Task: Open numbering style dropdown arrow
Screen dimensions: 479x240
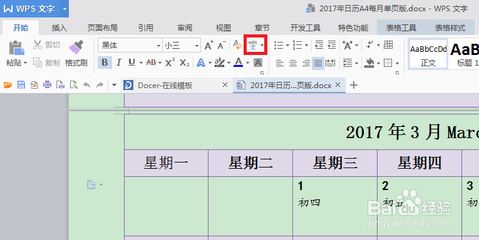Action: pos(306,46)
